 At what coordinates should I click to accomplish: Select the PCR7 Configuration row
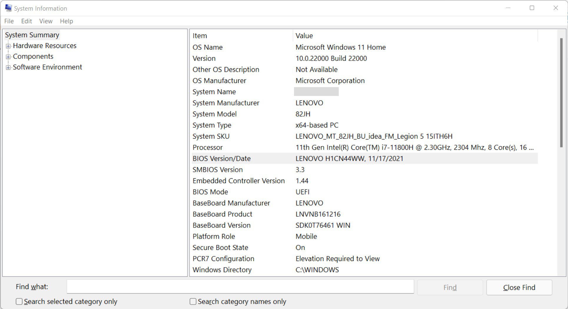365,259
